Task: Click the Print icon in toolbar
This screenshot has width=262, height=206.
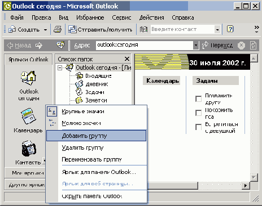Action: click(x=58, y=29)
